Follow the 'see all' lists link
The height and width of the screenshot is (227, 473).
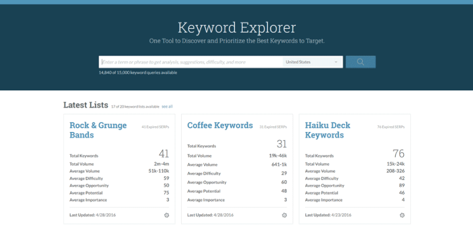pos(167,107)
